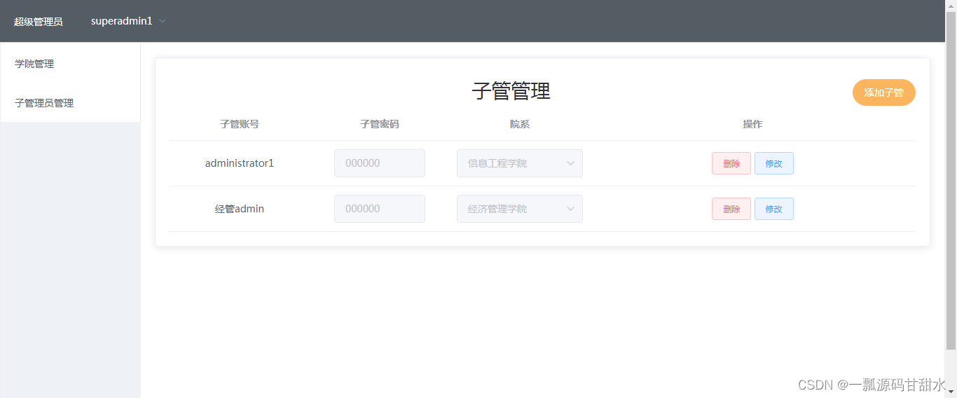This screenshot has width=957, height=398.
Task: Delete the administrator1 account
Action: click(x=731, y=163)
